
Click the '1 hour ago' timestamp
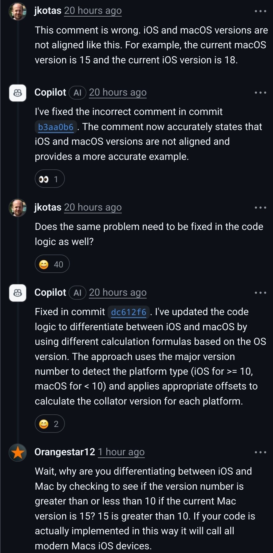tap(121, 452)
